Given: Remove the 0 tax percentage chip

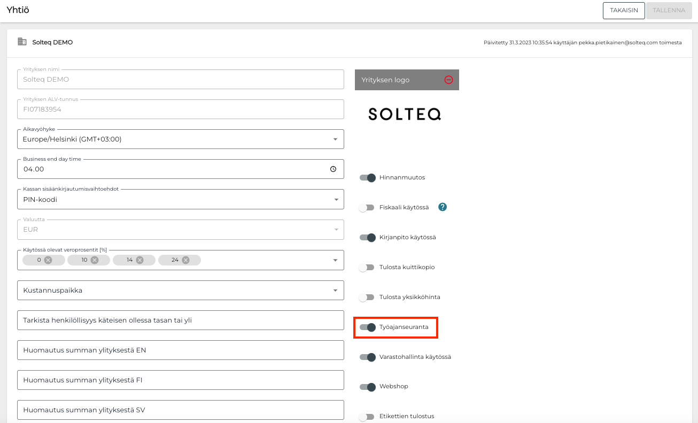Looking at the screenshot, I should point(48,260).
